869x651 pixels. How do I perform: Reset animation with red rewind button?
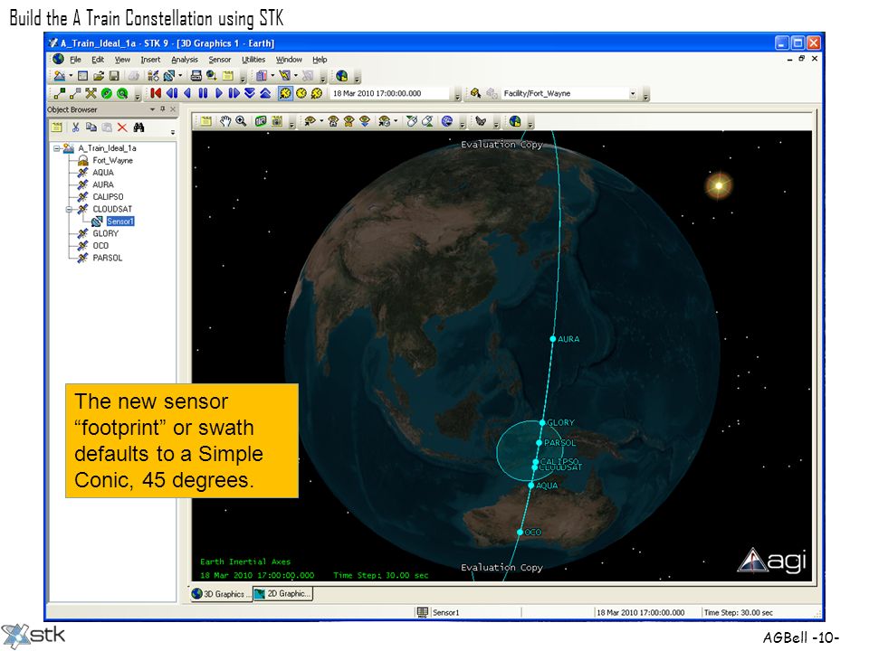tap(156, 93)
